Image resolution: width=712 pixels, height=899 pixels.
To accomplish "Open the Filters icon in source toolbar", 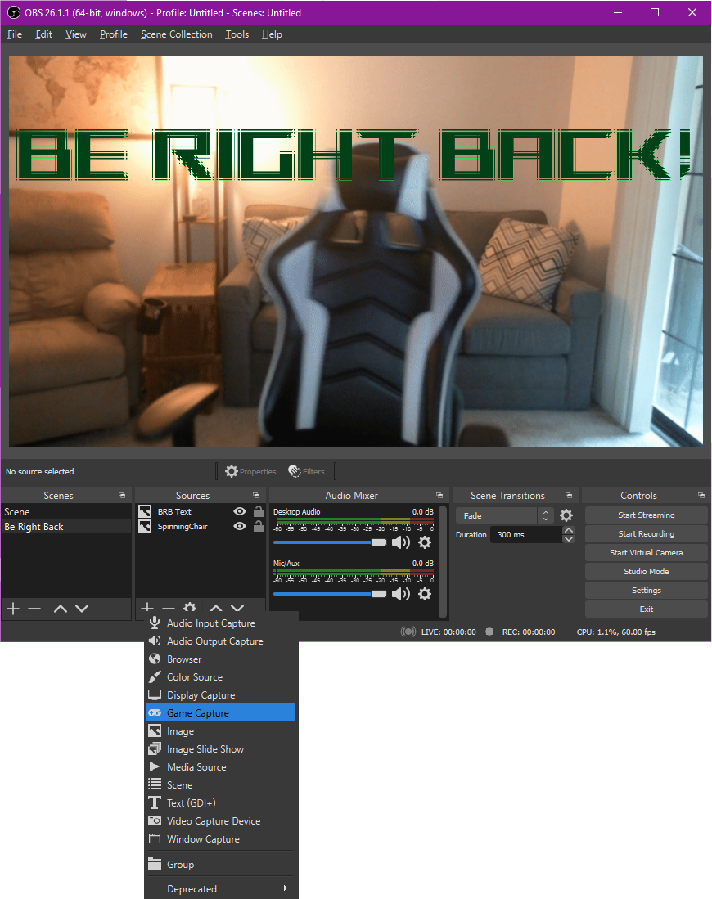I will [x=307, y=471].
